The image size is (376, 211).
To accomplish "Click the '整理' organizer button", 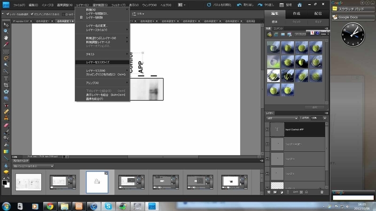I will tap(286, 5).
